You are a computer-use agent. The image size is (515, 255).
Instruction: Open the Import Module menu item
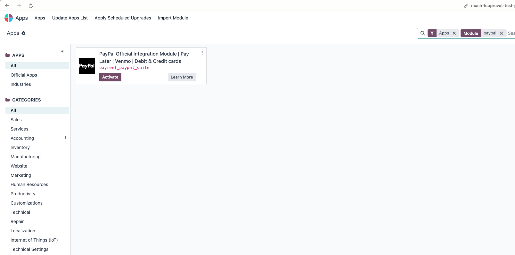tap(173, 18)
